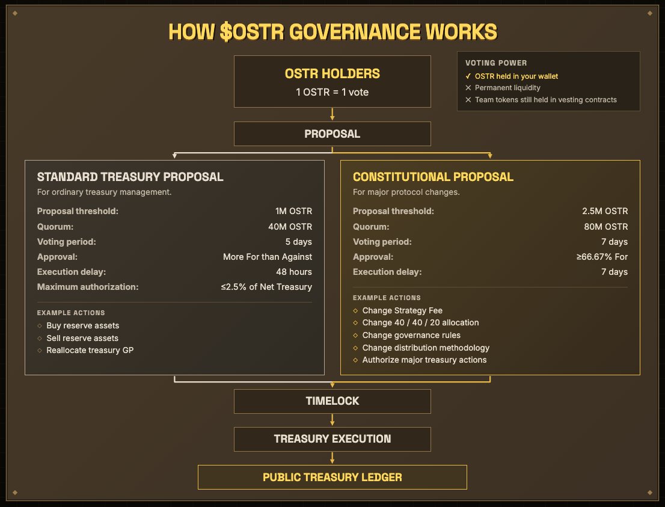Click the diamond bullet beside 'Change Strategy Fee'
The height and width of the screenshot is (507, 665).
(x=355, y=311)
